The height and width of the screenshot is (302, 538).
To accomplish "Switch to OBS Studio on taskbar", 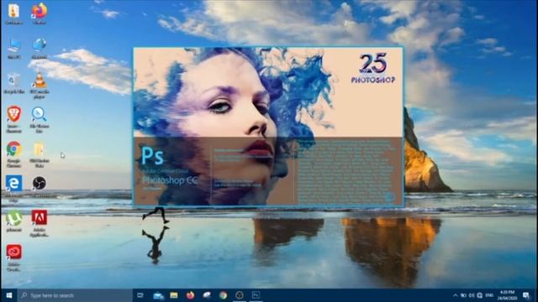I will [240, 295].
